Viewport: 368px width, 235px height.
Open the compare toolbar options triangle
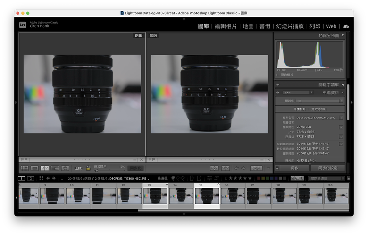point(268,168)
